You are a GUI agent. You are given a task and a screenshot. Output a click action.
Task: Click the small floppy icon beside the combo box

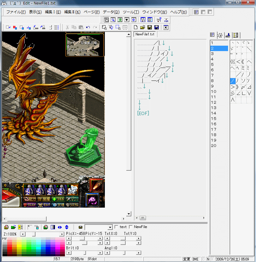click(81, 227)
